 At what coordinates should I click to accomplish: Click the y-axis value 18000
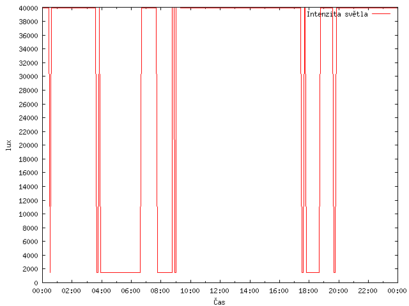pyautogui.click(x=28, y=159)
